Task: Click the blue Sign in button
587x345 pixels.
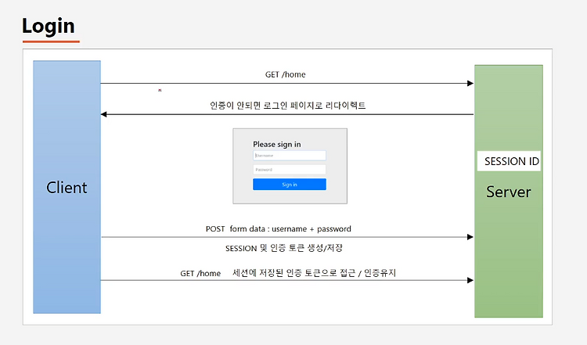Action: (290, 185)
